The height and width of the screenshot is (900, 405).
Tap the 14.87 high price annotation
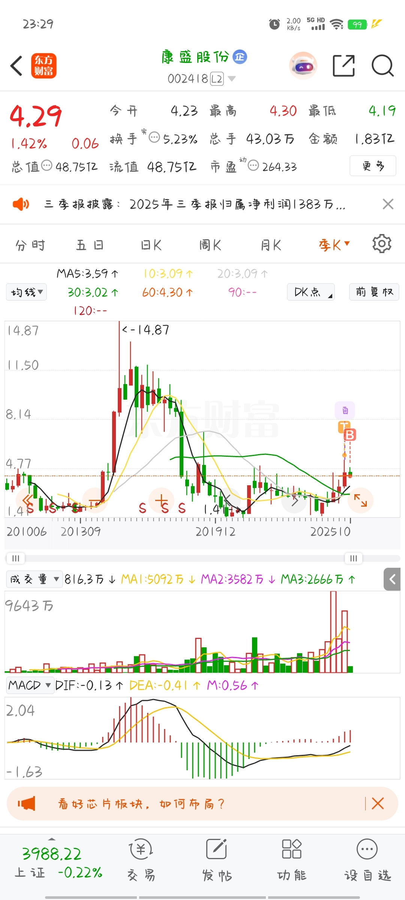pos(145,330)
